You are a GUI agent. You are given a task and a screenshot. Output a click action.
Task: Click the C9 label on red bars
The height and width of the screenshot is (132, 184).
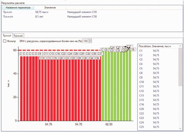[39, 54]
